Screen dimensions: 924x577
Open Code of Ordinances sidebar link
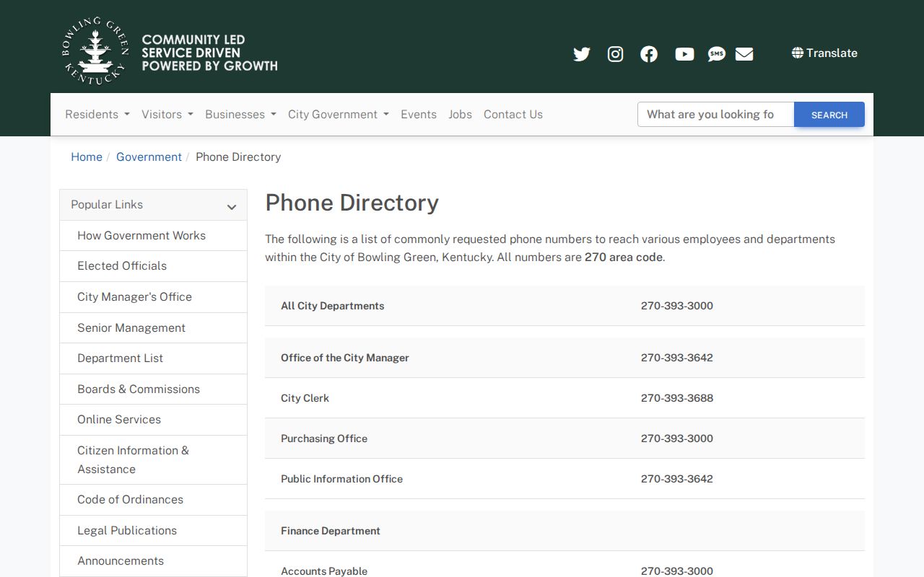(153, 500)
